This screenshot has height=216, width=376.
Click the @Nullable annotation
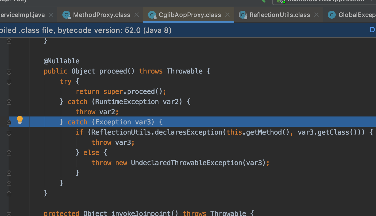pyautogui.click(x=62, y=61)
